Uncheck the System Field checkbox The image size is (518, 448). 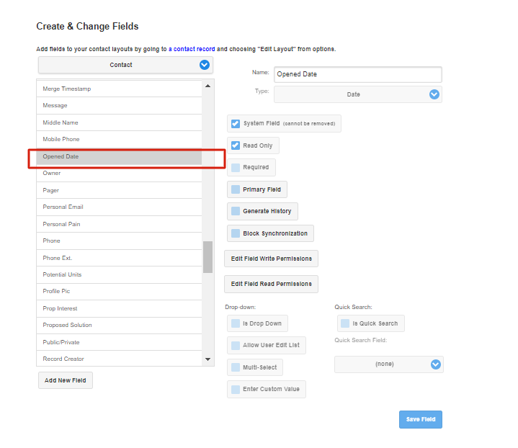point(236,124)
